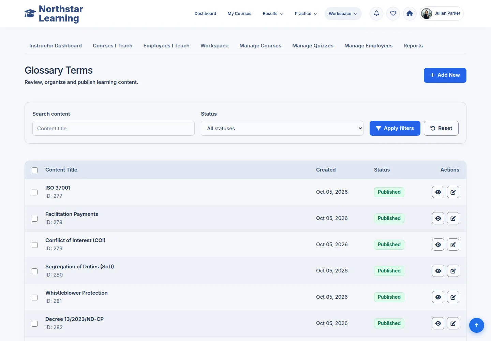Check the Whistleblower Protection row checkbox
491x341 pixels.
pos(35,297)
